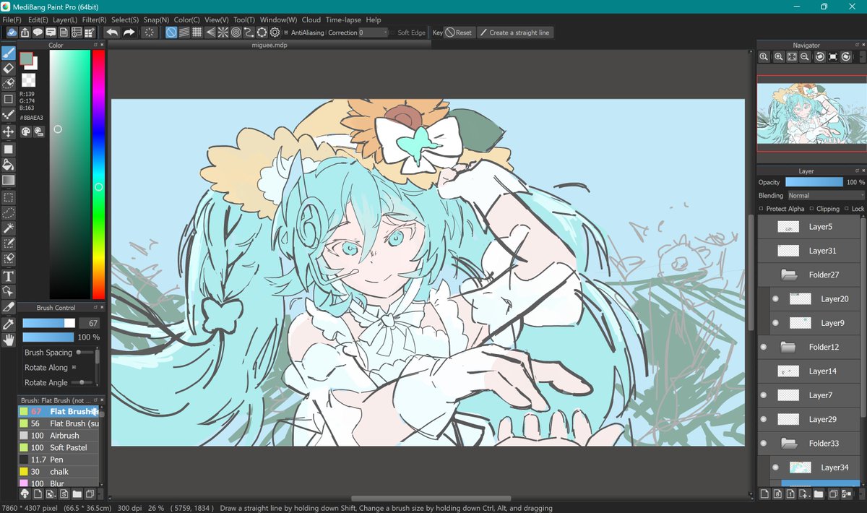The height and width of the screenshot is (513, 867).
Task: Expand Folder27 in layer list
Action: 789,275
